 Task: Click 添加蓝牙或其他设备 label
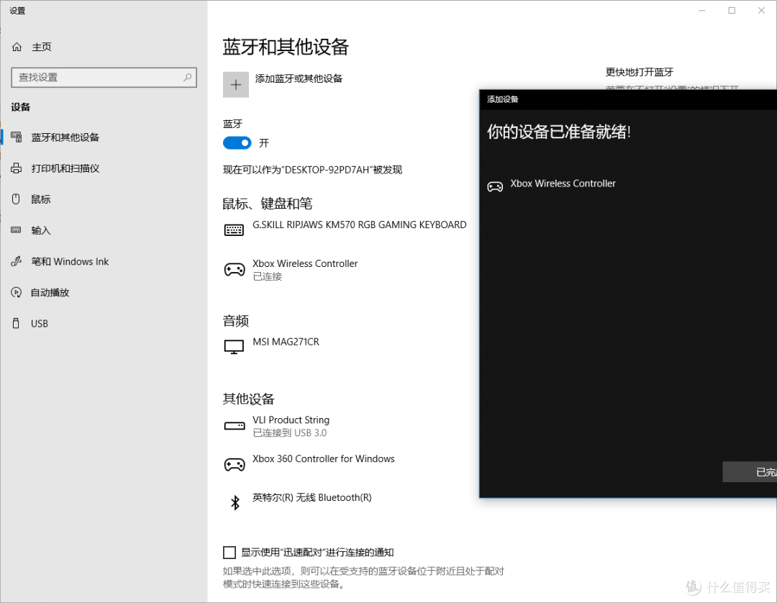click(x=299, y=78)
